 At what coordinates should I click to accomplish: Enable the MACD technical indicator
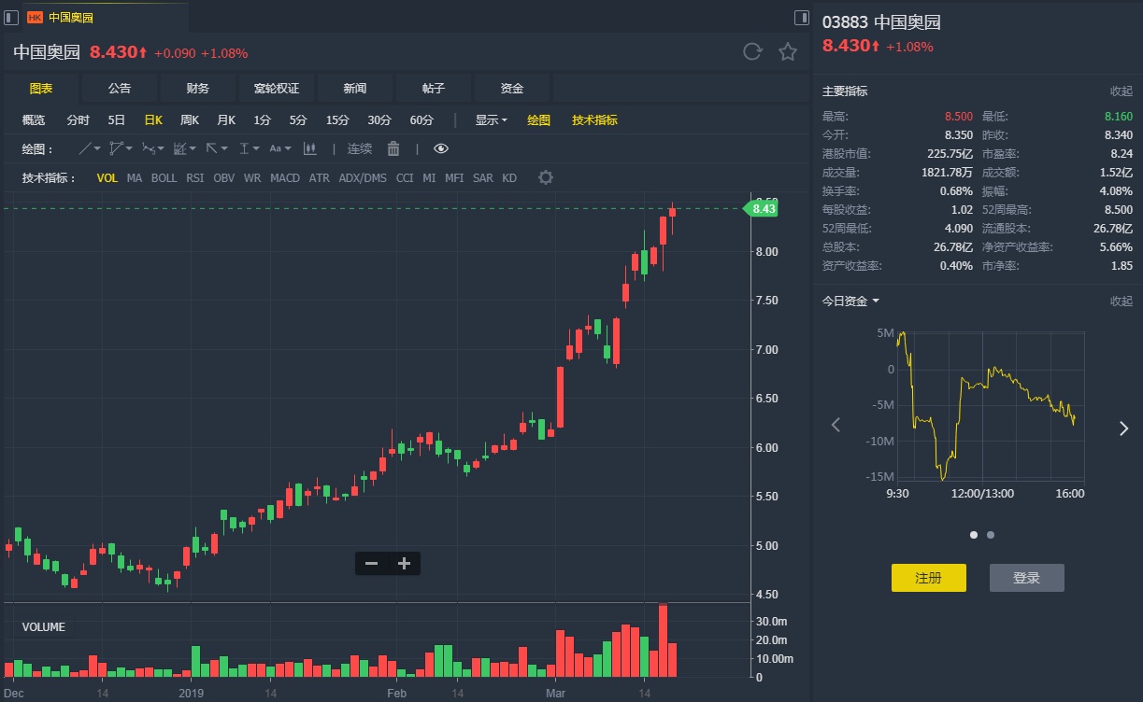[x=284, y=177]
